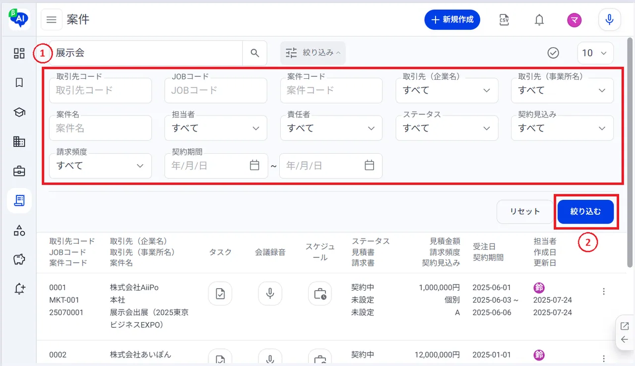Viewport: 635px width, 366px height.
Task: Open the page size dropdown showing 10
Action: coord(595,53)
